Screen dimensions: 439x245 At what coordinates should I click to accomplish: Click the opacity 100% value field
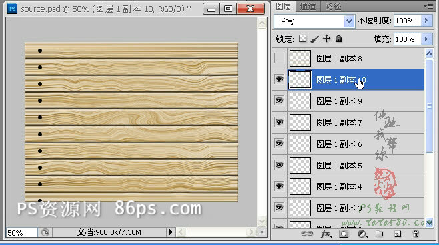(x=408, y=21)
